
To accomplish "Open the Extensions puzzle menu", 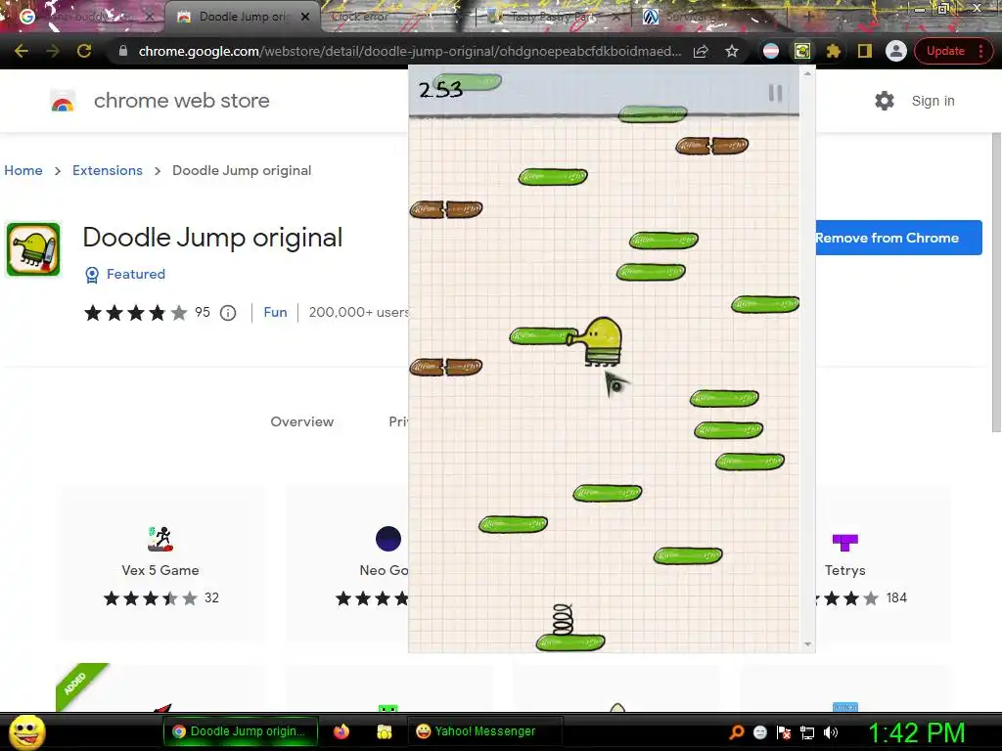I will (x=834, y=51).
